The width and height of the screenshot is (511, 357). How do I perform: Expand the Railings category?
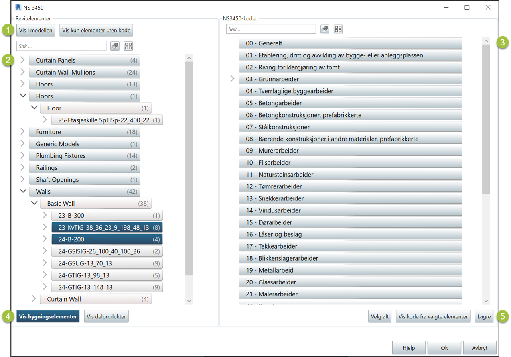pyautogui.click(x=22, y=167)
